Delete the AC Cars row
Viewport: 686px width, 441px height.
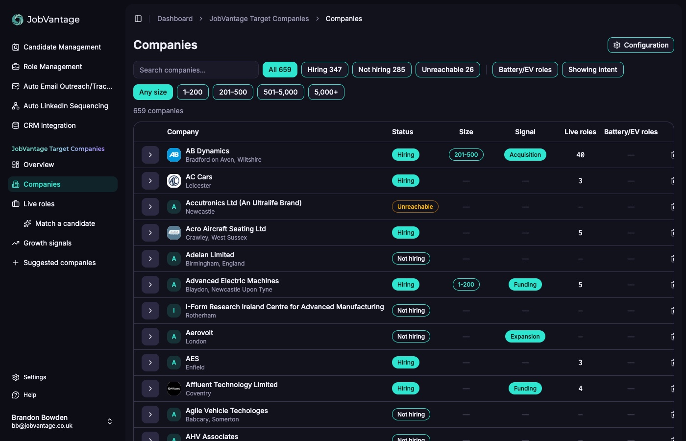[672, 181]
